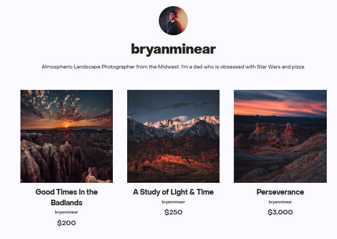The width and height of the screenshot is (337, 239).
Task: Select the Perseverance title link
Action: click(x=280, y=192)
